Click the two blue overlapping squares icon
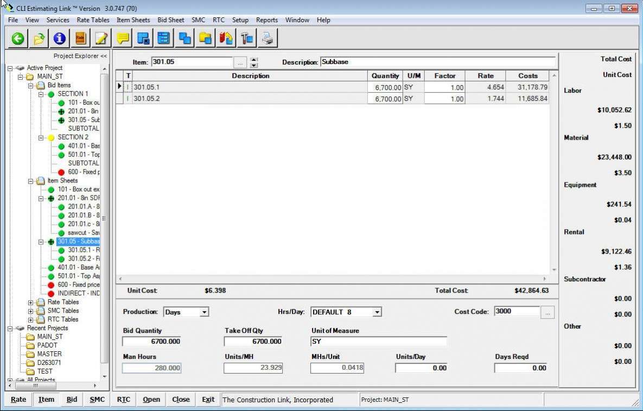 [x=184, y=39]
